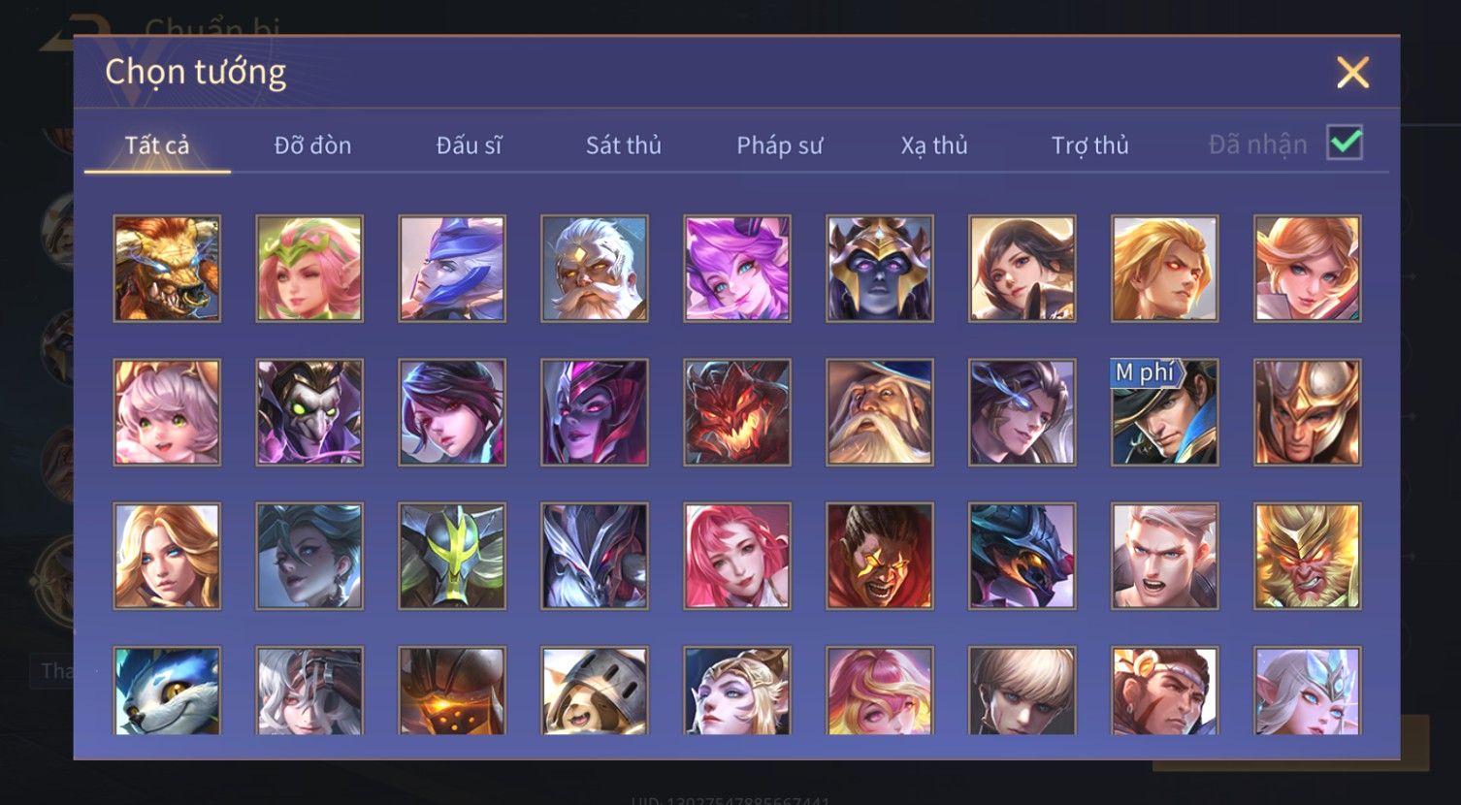Show the Xạ thủ hero category
The height and width of the screenshot is (805, 1461).
tap(934, 145)
